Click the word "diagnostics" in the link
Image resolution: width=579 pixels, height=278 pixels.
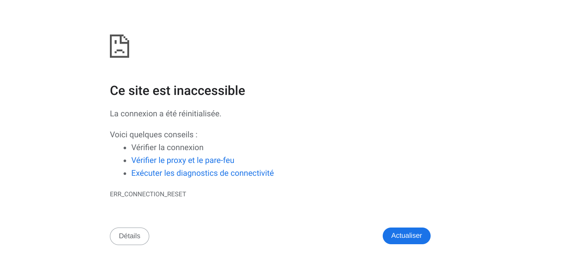point(197,173)
